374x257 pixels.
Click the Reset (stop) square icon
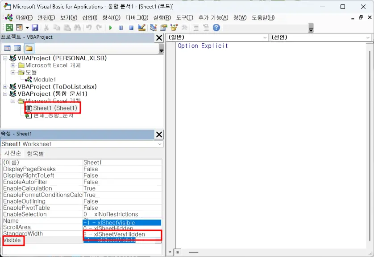tap(131, 28)
